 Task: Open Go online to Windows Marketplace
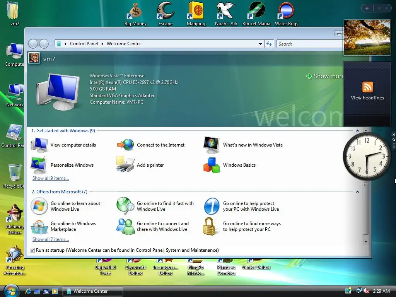(x=63, y=226)
